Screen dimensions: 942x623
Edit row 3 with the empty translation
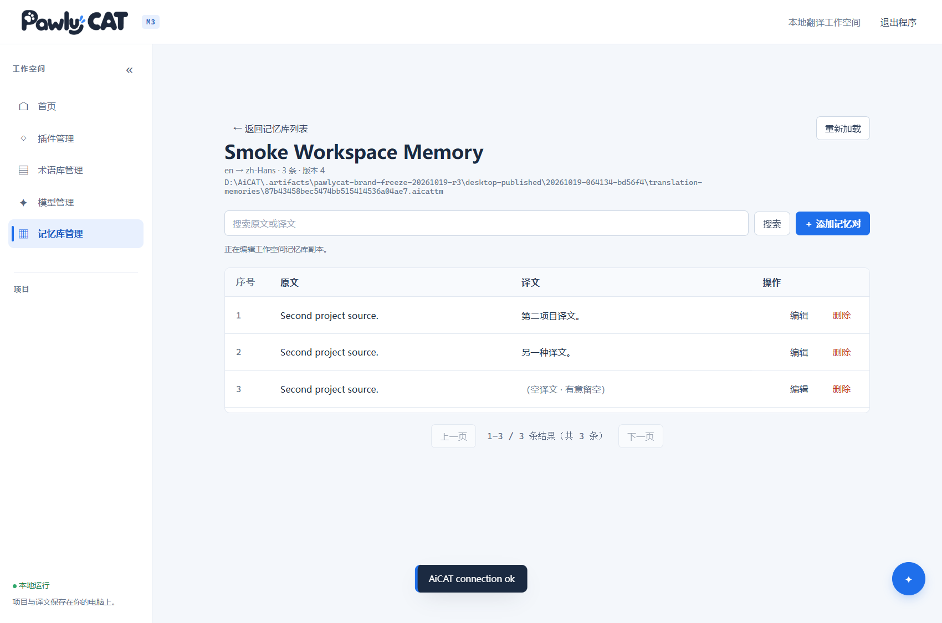click(x=799, y=389)
